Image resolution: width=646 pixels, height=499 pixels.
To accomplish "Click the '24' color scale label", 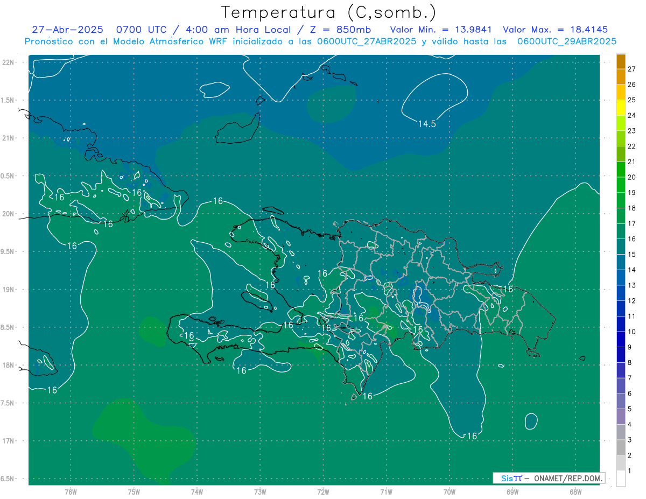I will coord(632,115).
